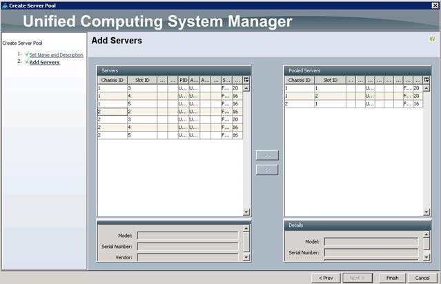Click the Cancel button
Viewport: 441px width, 284px height.
tap(422, 278)
